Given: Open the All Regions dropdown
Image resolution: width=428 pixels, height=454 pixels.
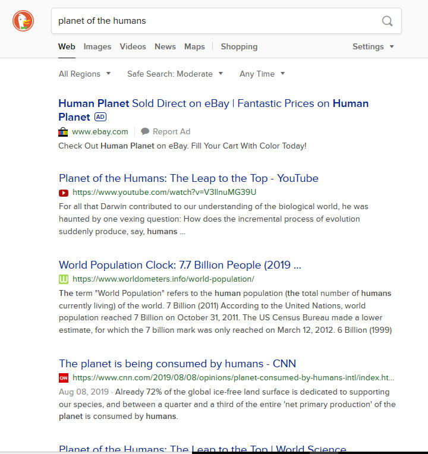Looking at the screenshot, I should [84, 74].
